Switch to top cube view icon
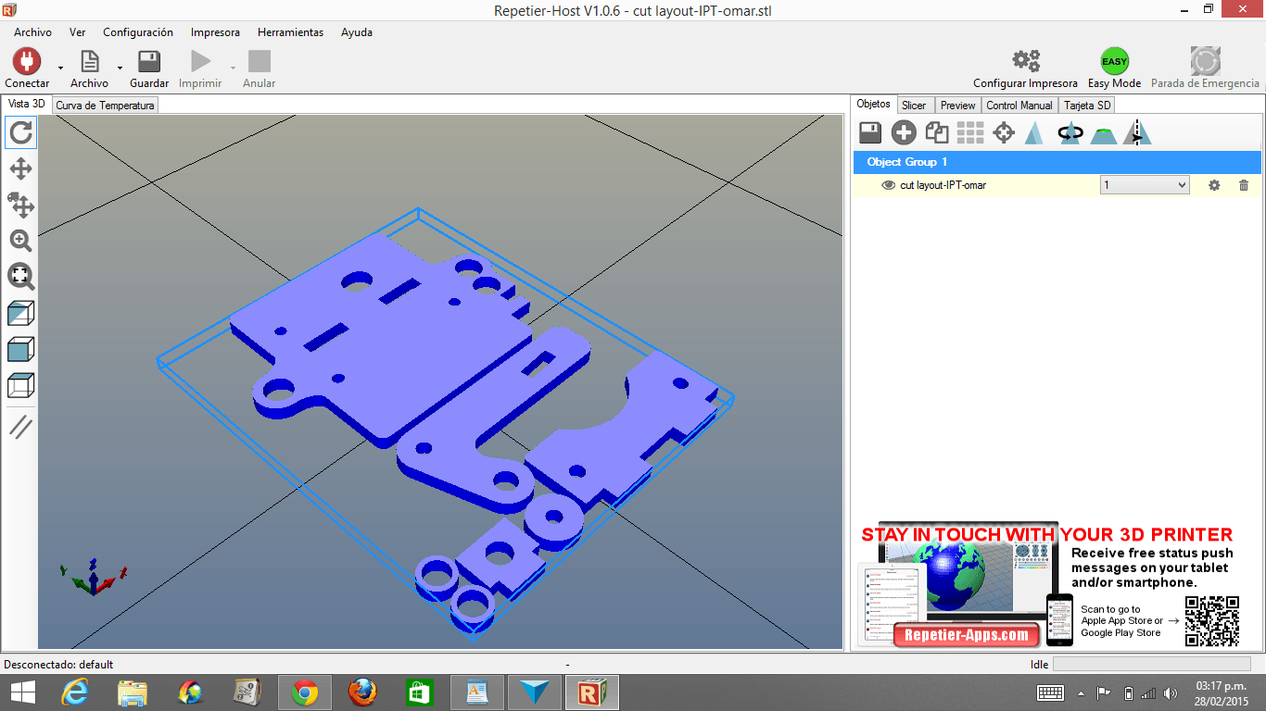 click(20, 385)
